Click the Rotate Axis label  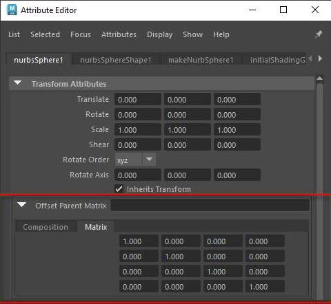[89, 175]
